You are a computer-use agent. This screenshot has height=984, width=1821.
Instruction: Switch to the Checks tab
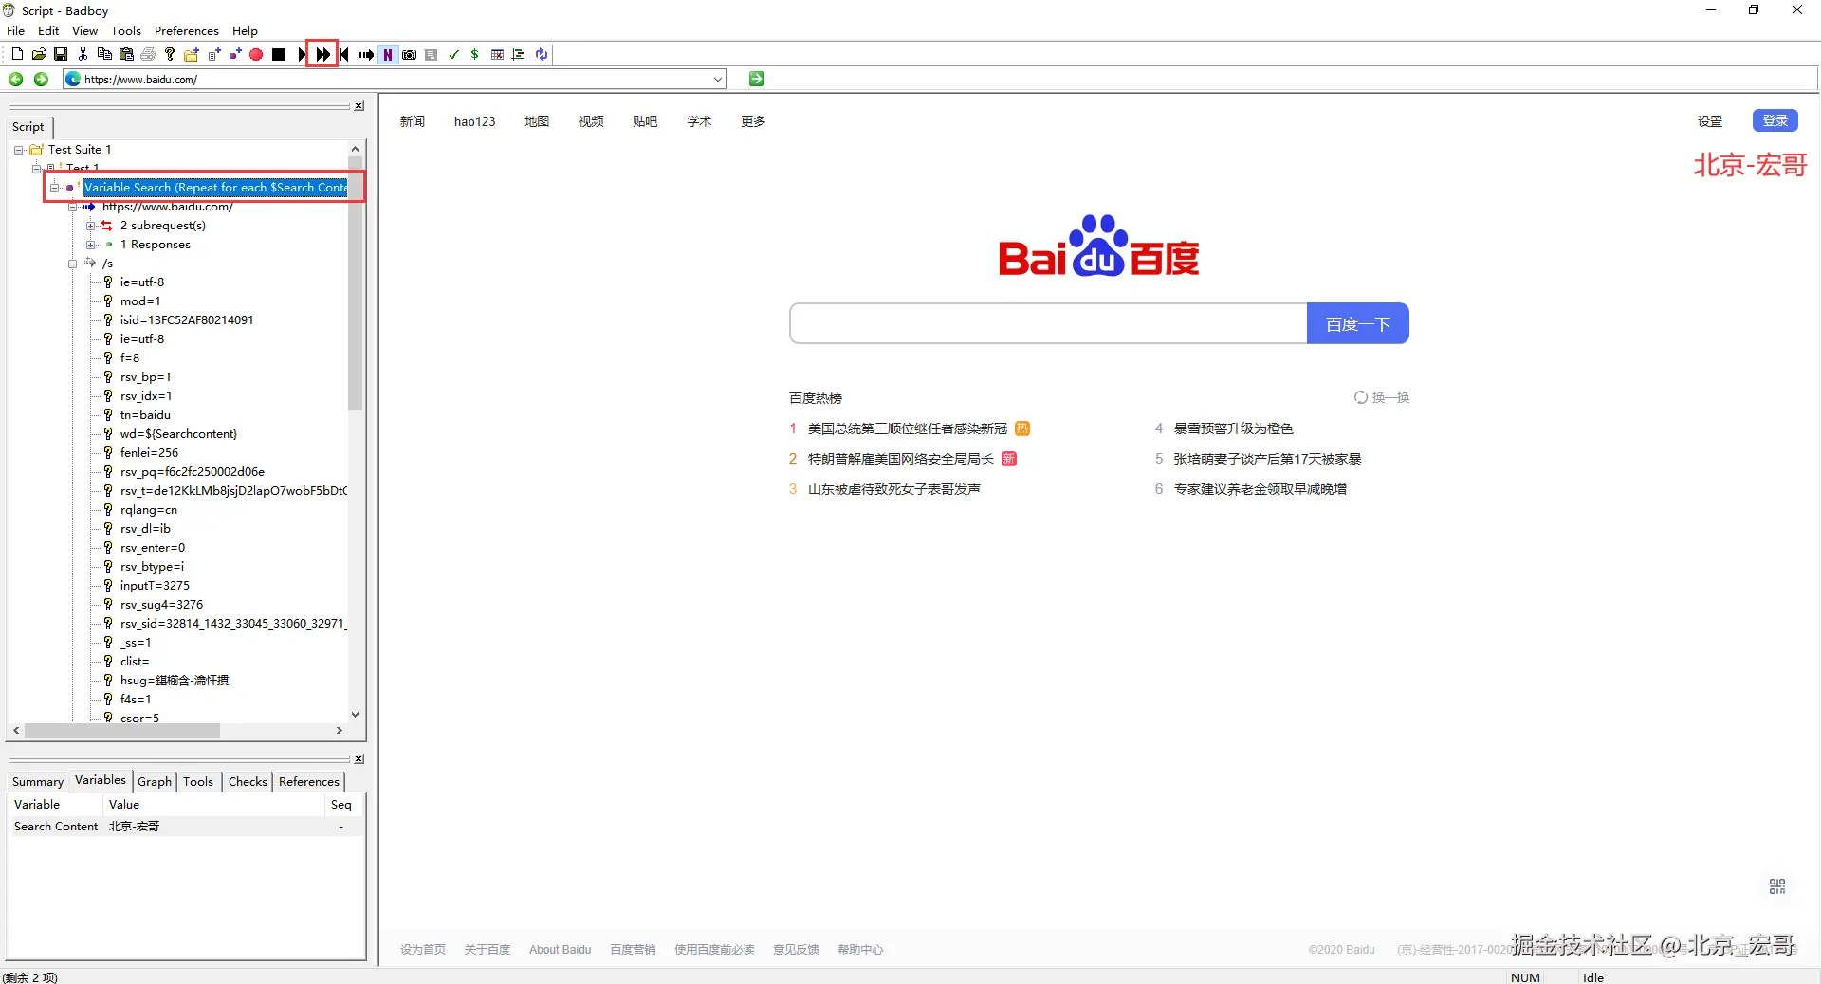point(248,782)
